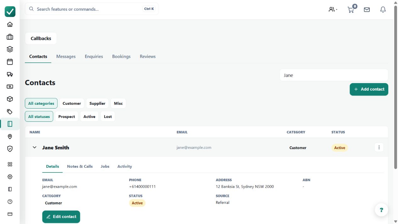The image size is (398, 224).
Task: Open the three-dot menu for Jane Smith
Action: coord(379,147)
